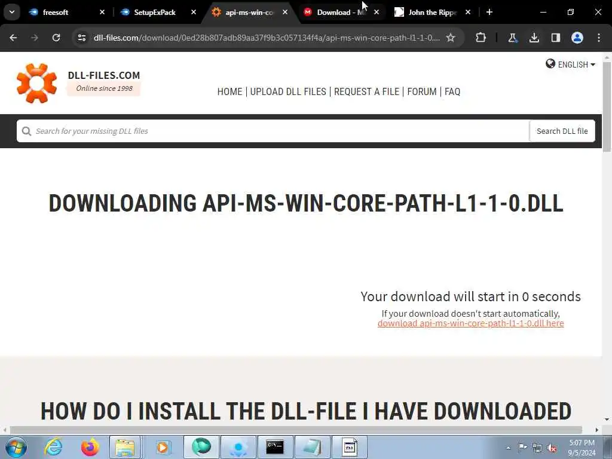Open the FAQ link
The image size is (612, 459).
(452, 91)
